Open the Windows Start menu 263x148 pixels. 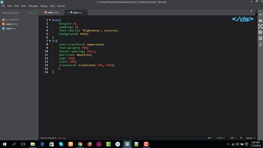coord(5,144)
